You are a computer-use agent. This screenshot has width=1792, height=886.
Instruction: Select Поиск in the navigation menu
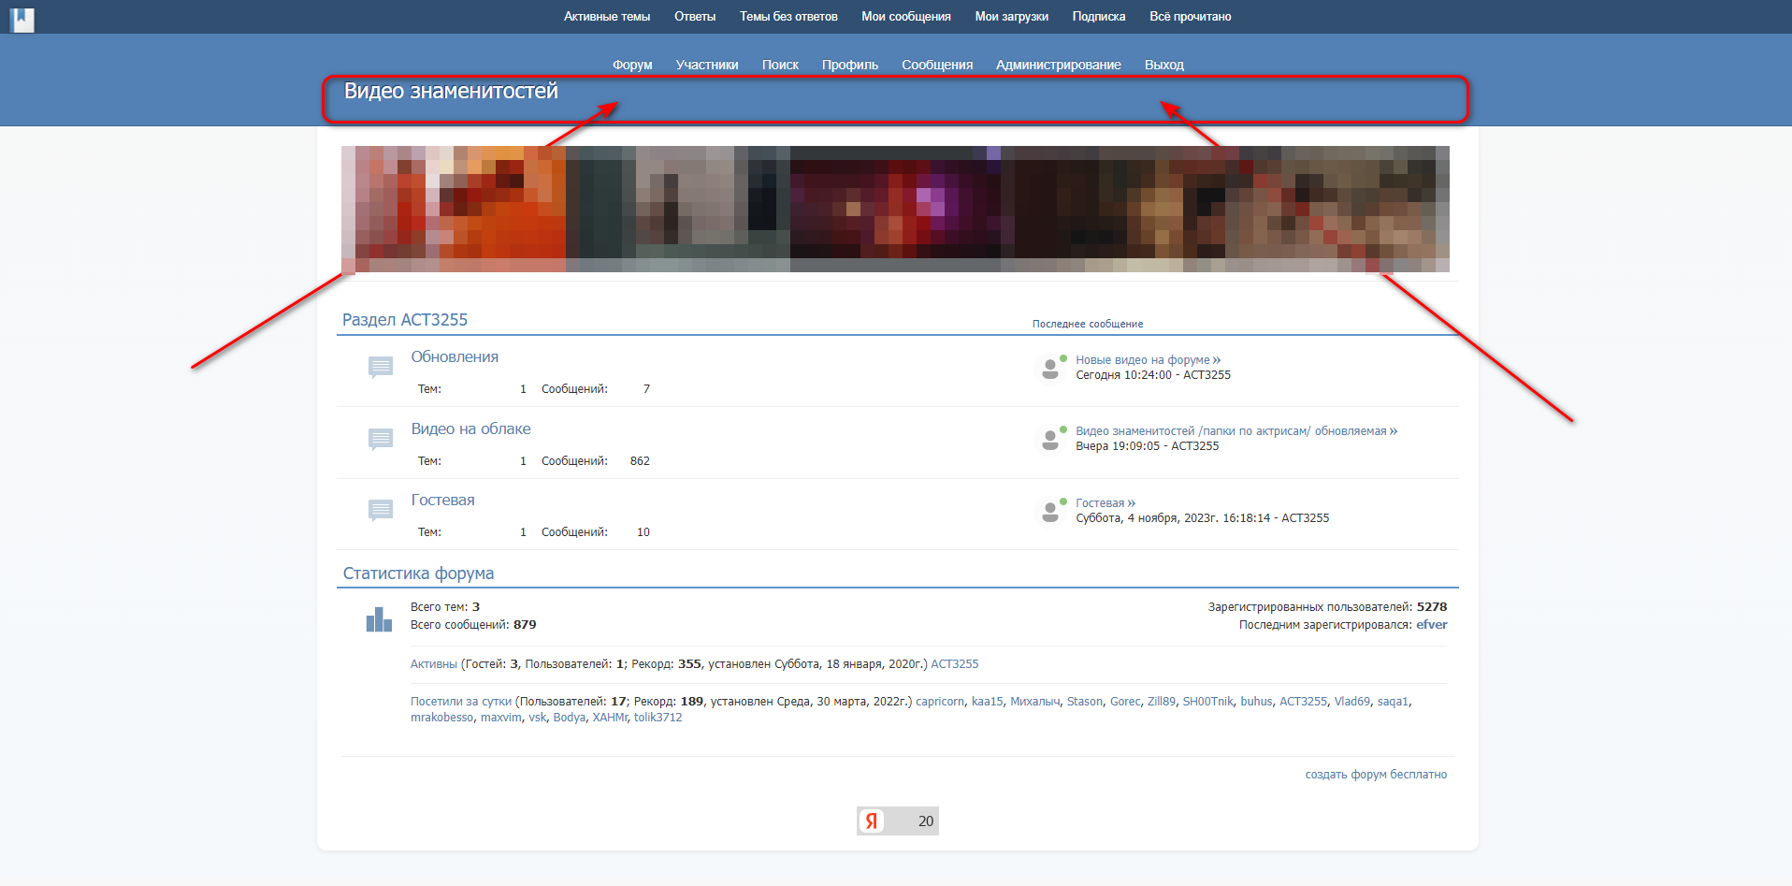pyautogui.click(x=780, y=65)
